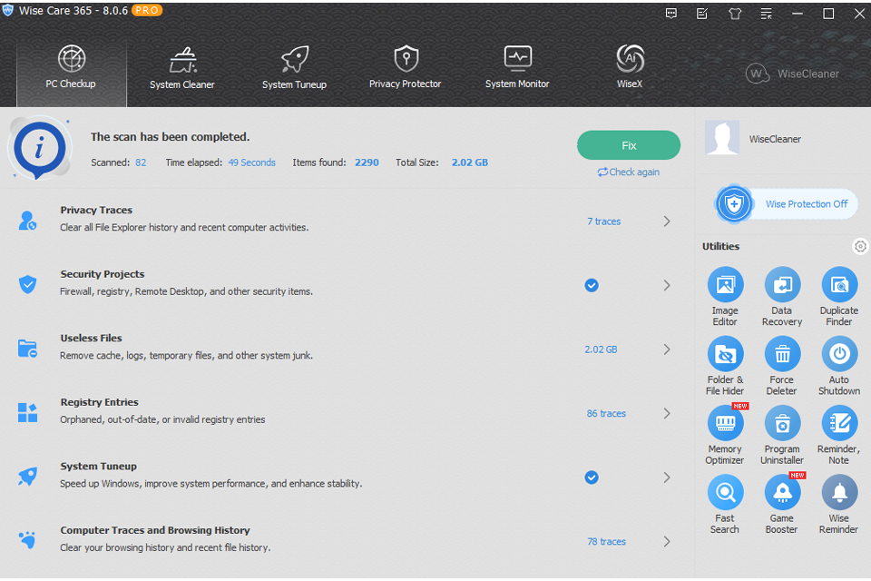Switch to the System Cleaner tab
Viewport: 871px width, 581px height.
pos(182,66)
